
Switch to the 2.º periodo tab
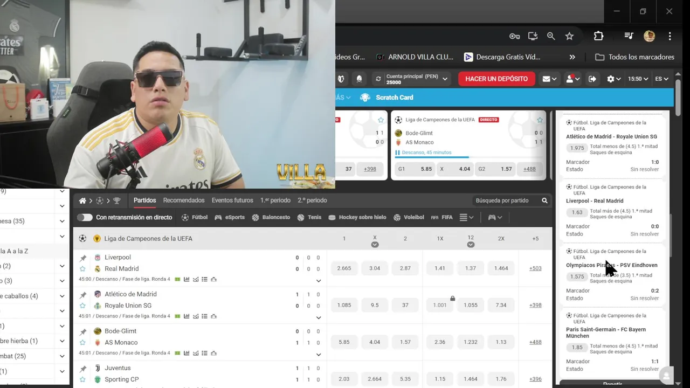click(x=312, y=200)
